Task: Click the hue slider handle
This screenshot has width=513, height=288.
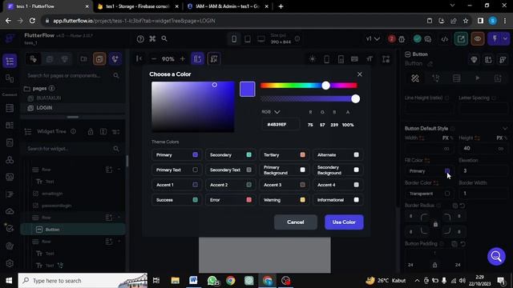Action: 325,86
